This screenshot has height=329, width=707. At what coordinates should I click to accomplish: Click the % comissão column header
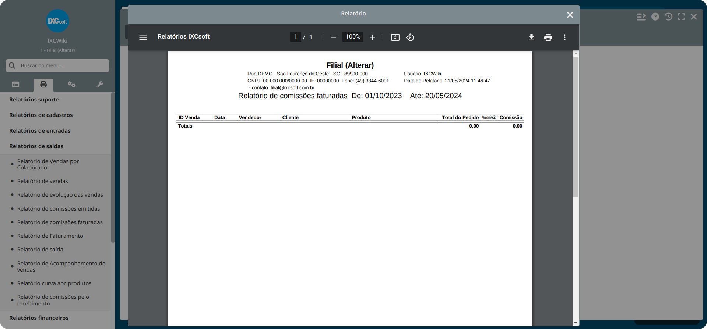489,118
